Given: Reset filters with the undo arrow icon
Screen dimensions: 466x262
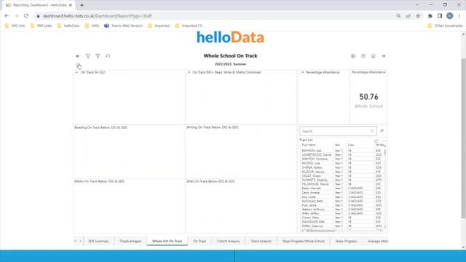Looking at the screenshot, I should pyautogui.click(x=108, y=56).
